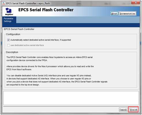This screenshot has height=115, width=142.
Task: Click the first description paragraph about Nios II
Action: click(x=50, y=59)
